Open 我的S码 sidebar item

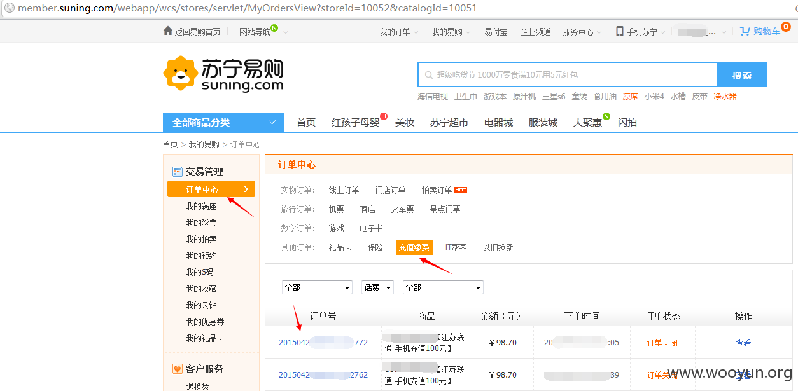(x=200, y=272)
